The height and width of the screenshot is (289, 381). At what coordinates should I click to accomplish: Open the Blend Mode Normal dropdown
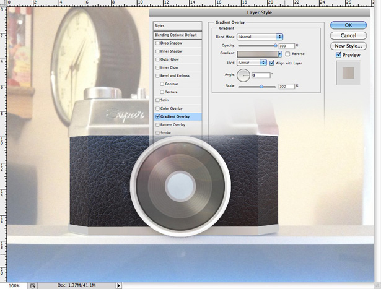(x=260, y=37)
